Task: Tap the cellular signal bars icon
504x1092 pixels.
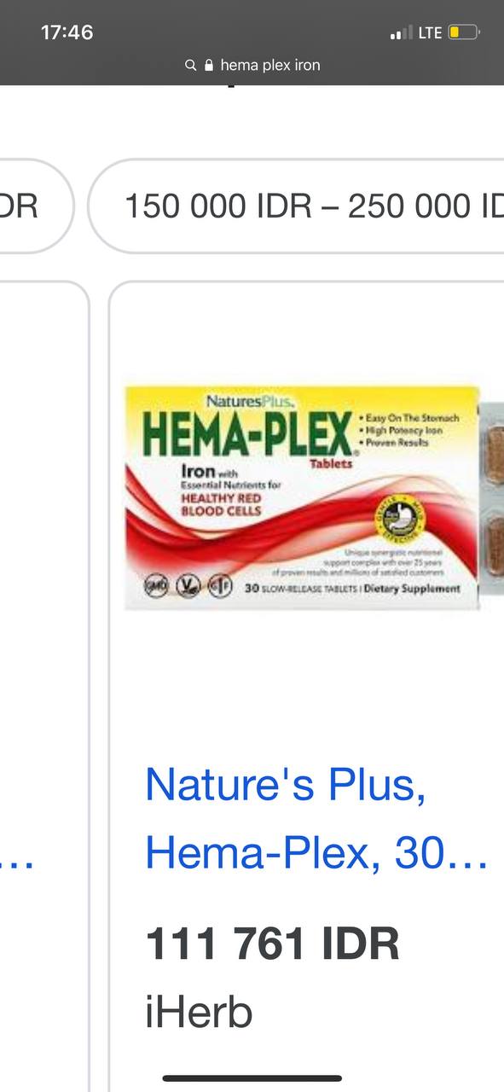Action: tap(401, 33)
